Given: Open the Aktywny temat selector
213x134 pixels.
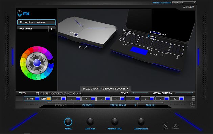Looking at the screenshot, I should (37, 22).
